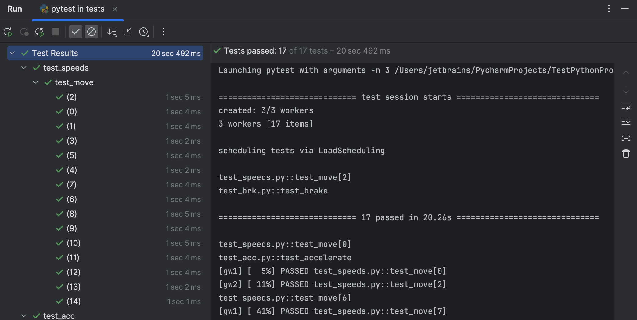This screenshot has height=320, width=637.
Task: Enable soft-wrap in the console output
Action: [626, 107]
